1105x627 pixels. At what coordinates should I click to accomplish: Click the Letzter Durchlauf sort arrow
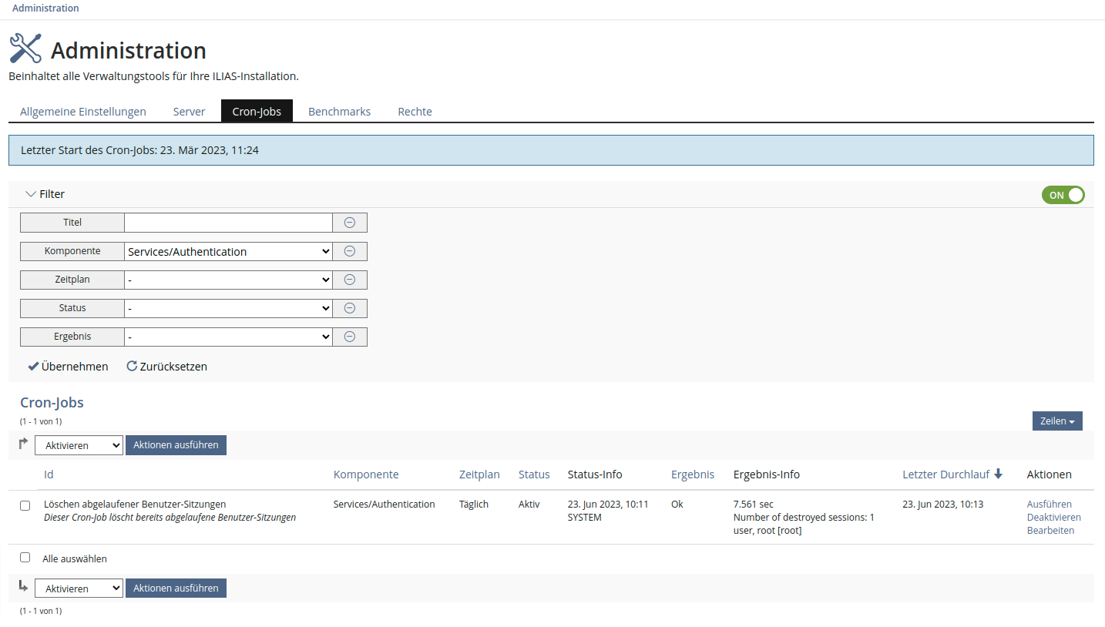pyautogui.click(x=999, y=474)
